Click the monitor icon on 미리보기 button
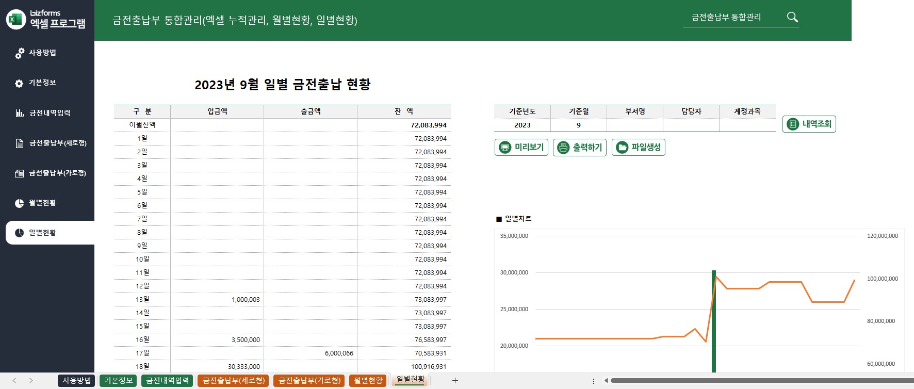Screen dimensions: 914x389 pyautogui.click(x=505, y=148)
